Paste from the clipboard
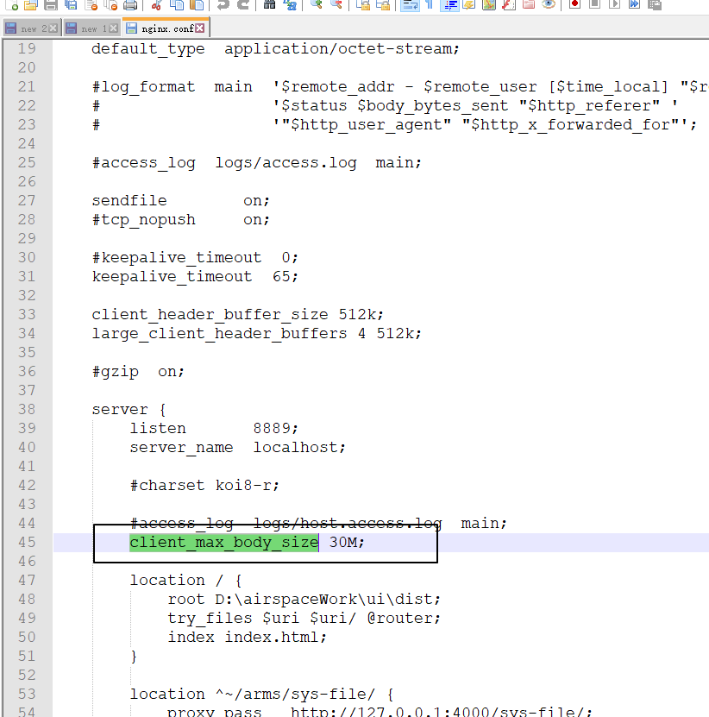Viewport: 709px width, 717px height. pos(197,7)
